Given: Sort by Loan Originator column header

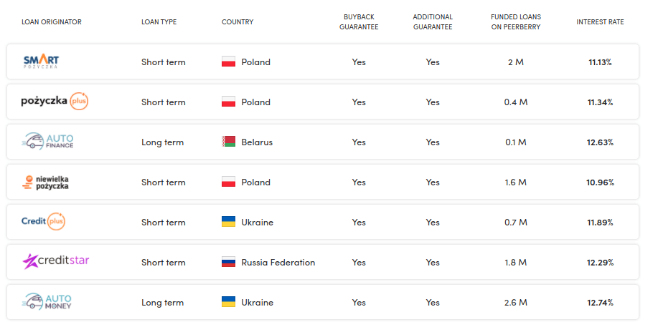Looking at the screenshot, I should (52, 21).
